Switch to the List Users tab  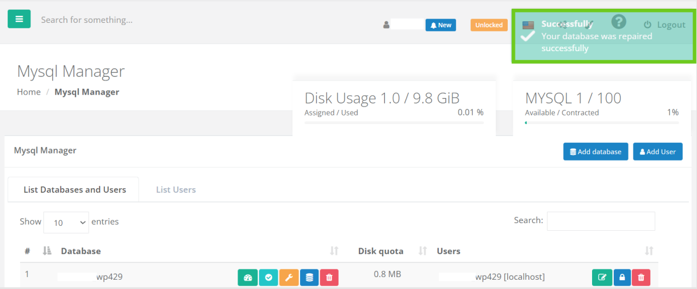click(x=176, y=189)
